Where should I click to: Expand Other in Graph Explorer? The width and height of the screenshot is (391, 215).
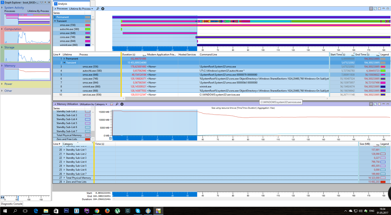(x=2, y=91)
